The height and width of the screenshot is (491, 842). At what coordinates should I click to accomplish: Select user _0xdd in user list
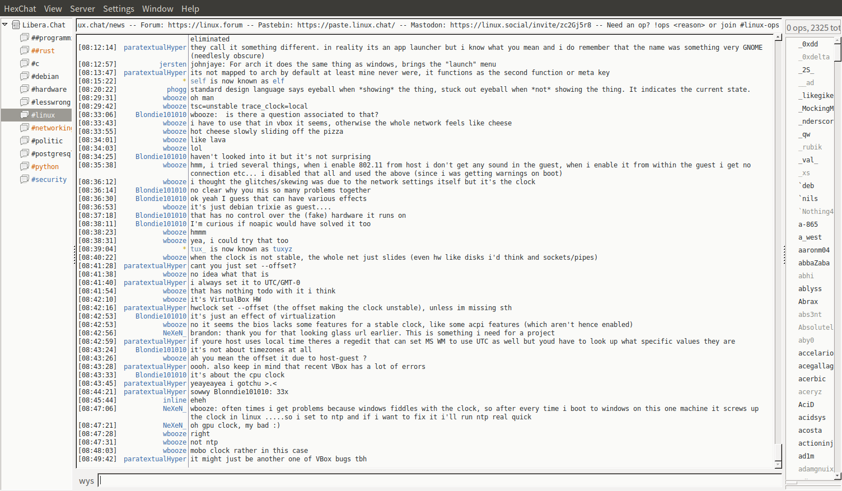click(808, 44)
